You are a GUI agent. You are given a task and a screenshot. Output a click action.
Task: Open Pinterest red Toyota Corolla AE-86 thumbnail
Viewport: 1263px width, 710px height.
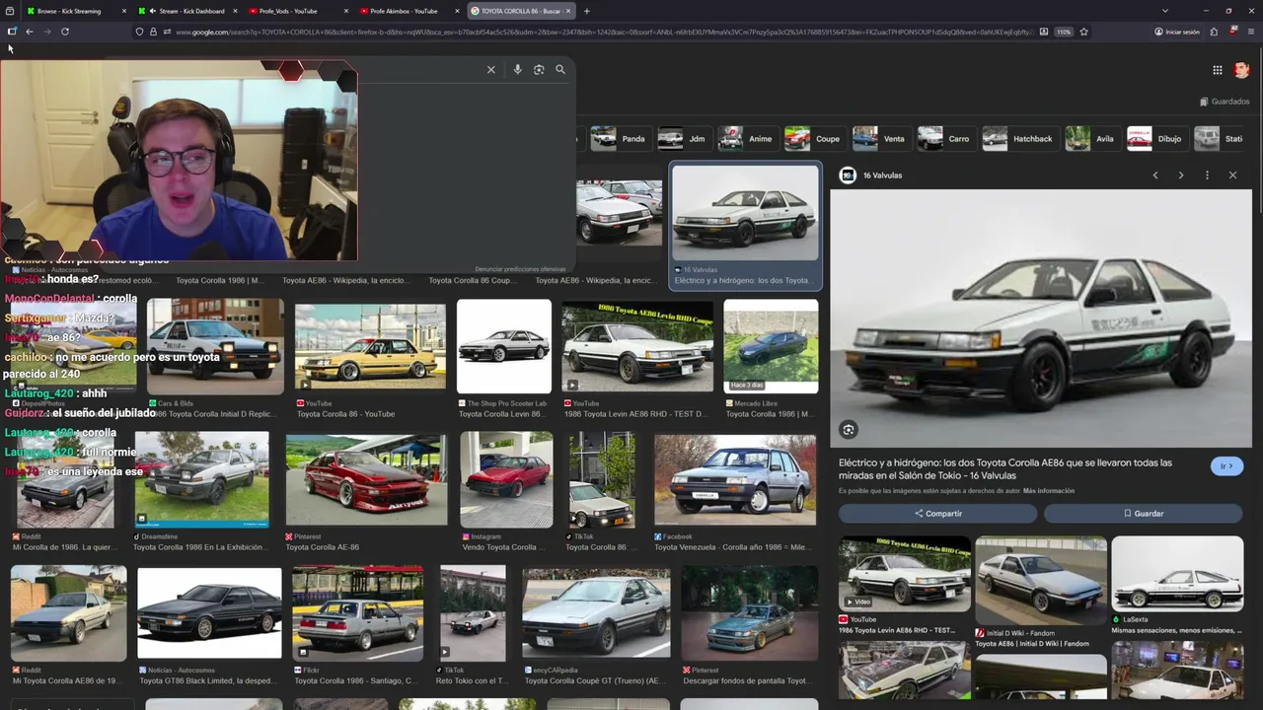click(366, 479)
